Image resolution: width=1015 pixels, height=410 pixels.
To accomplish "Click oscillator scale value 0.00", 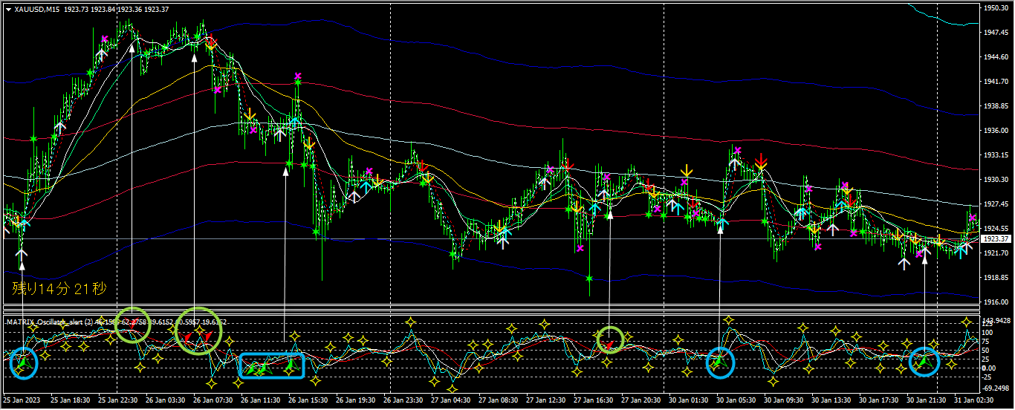I will [989, 368].
